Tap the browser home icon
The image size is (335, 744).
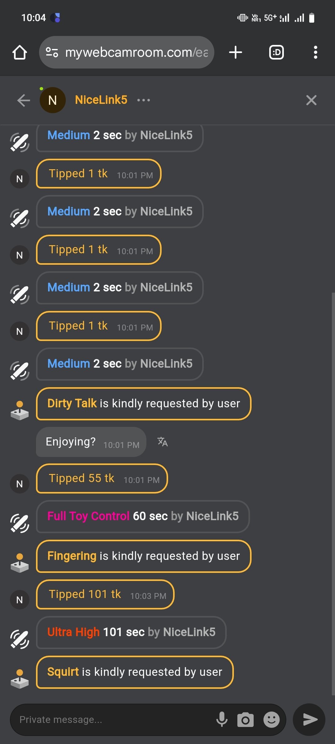coord(20,52)
